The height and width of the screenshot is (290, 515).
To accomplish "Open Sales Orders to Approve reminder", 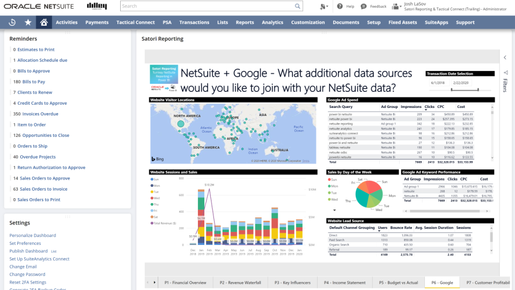I will (x=45, y=178).
